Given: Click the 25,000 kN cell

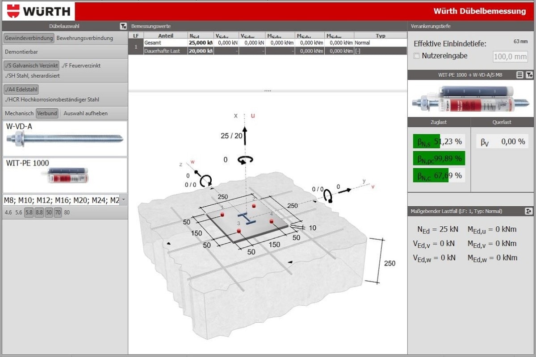Looking at the screenshot, I should pyautogui.click(x=201, y=43).
